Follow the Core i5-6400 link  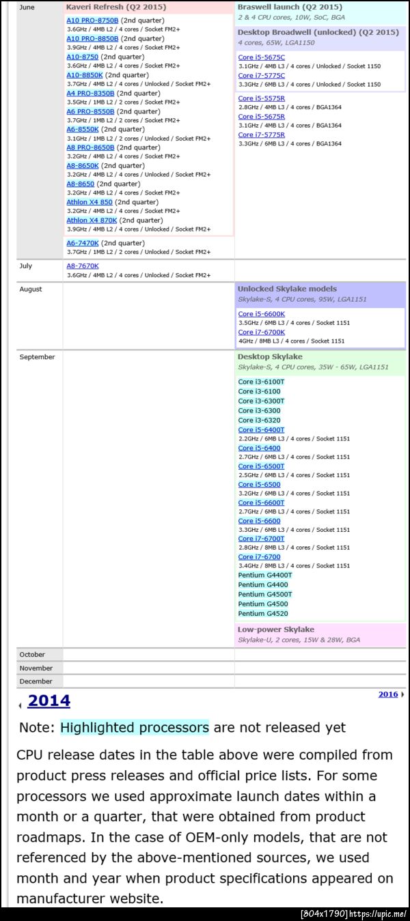tap(259, 448)
